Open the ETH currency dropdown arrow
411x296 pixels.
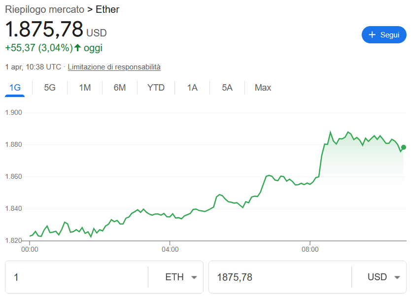(194, 277)
